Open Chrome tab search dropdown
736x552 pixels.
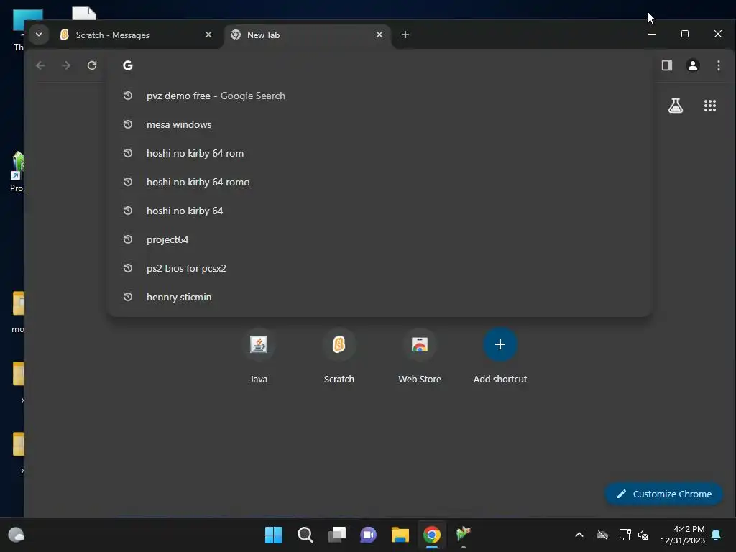39,34
